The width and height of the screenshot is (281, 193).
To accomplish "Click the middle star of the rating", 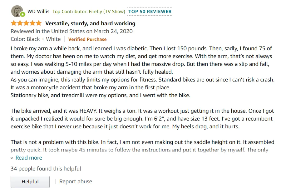I will coord(26,23).
